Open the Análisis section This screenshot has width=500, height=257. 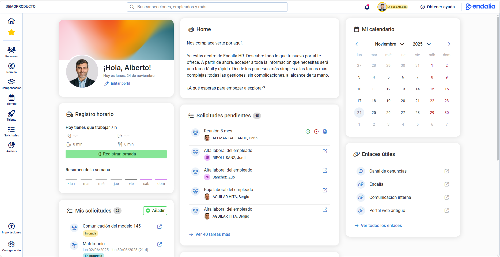point(11,147)
